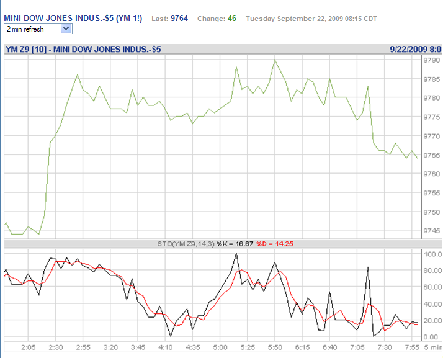Click the 80.00 stochastic axis label
The height and width of the screenshot is (358, 443).
432,271
